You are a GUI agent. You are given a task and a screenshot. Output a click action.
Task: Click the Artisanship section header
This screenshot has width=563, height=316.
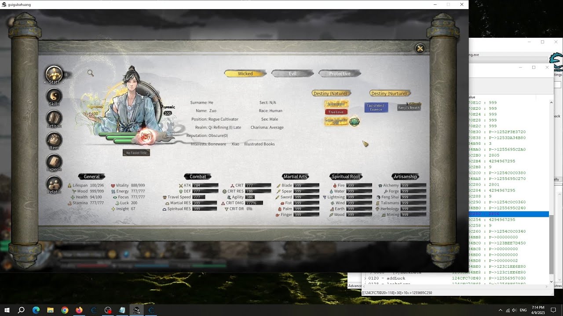(x=405, y=176)
